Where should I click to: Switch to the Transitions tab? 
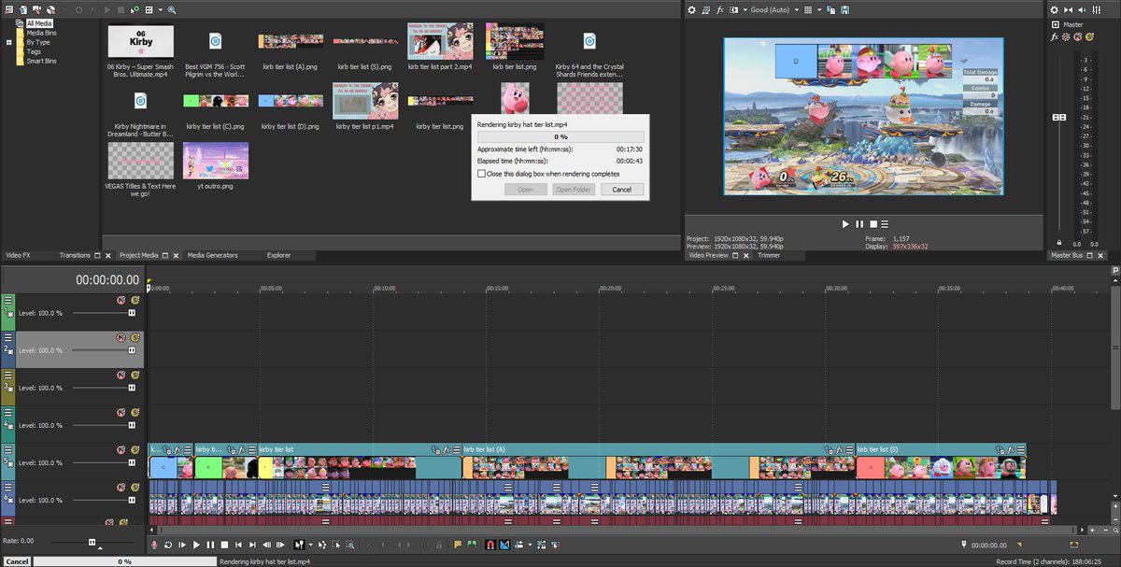click(x=75, y=255)
